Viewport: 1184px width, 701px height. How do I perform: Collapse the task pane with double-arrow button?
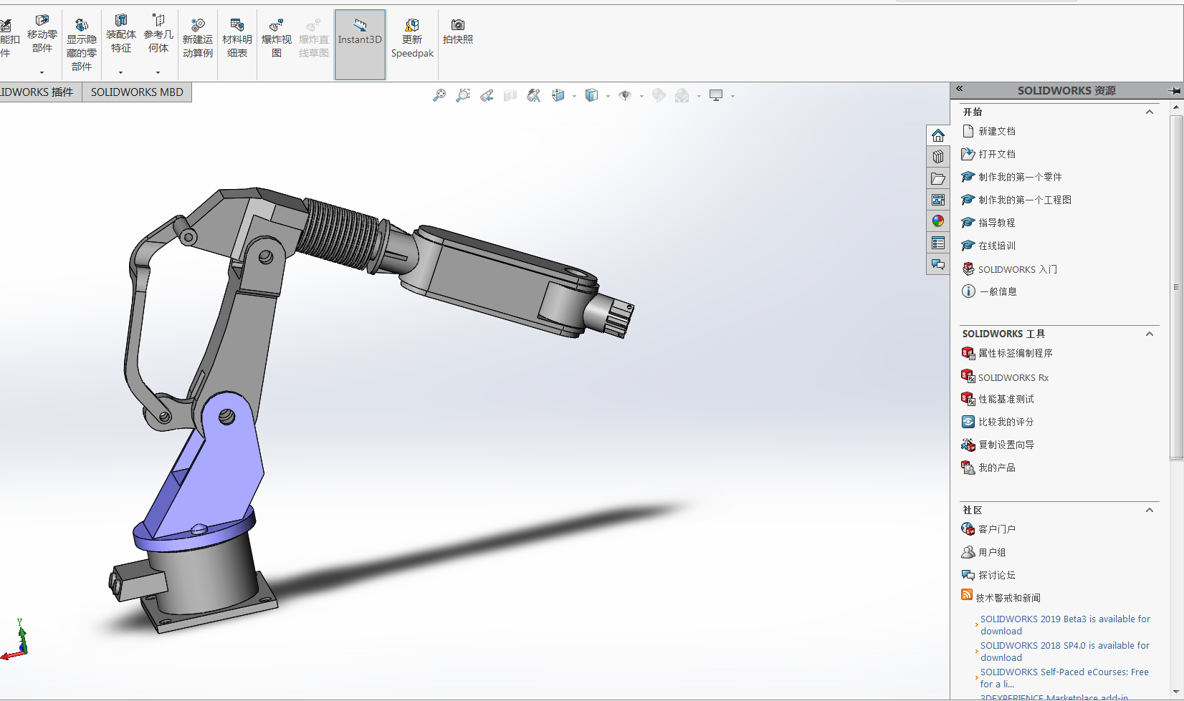[960, 90]
